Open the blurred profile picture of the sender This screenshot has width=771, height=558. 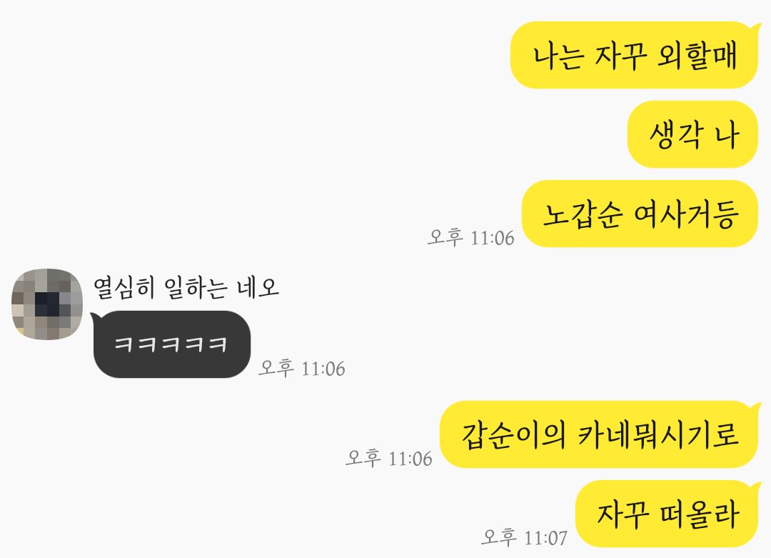coord(47,304)
